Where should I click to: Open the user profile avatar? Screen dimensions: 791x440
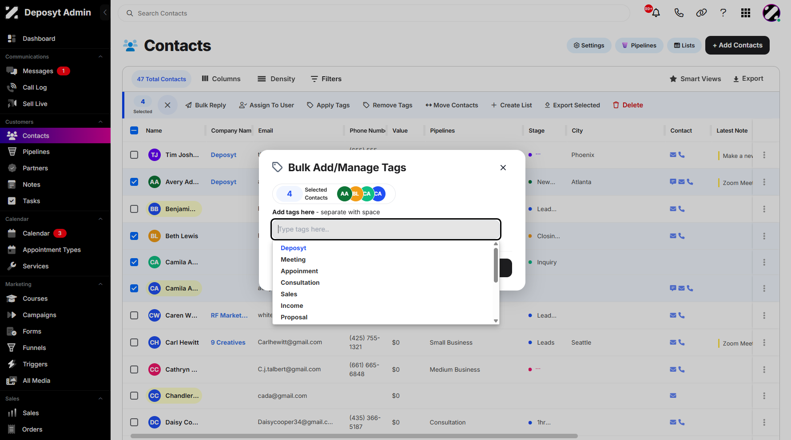(771, 13)
